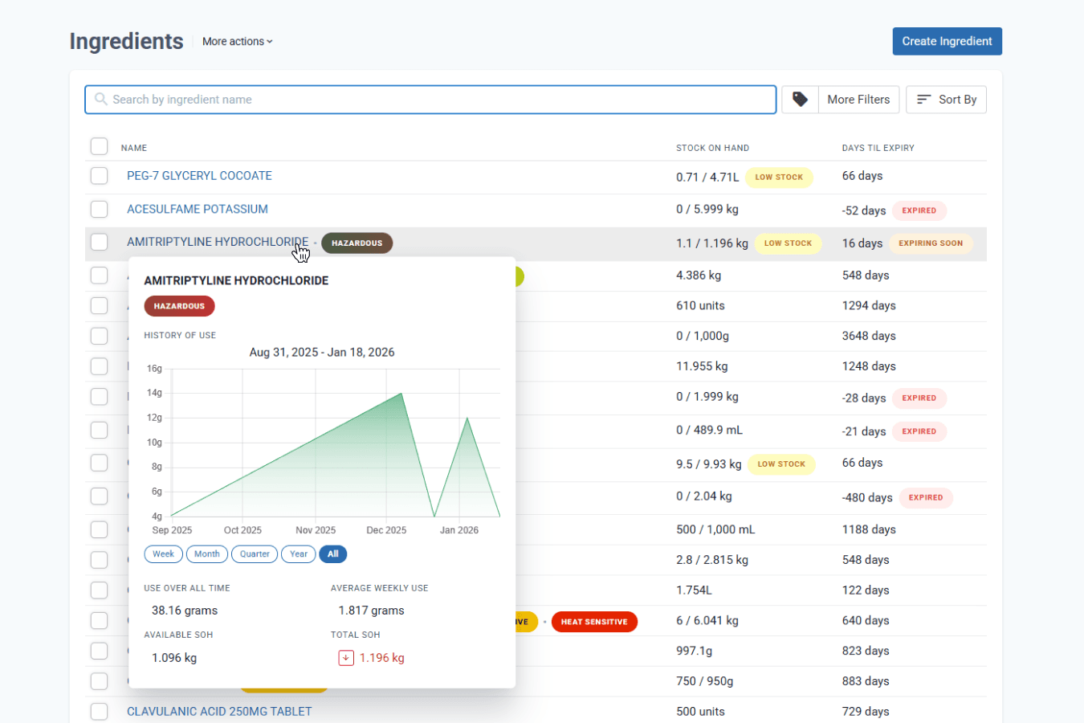Check the checkbox for the 4.386 kg row

click(99, 276)
